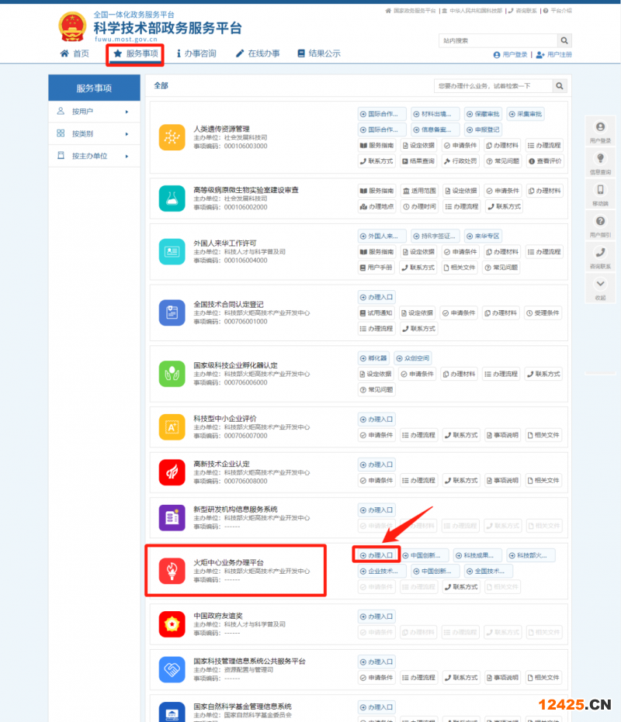Collapse right sidebar with 收起 chevron

pos(600,285)
